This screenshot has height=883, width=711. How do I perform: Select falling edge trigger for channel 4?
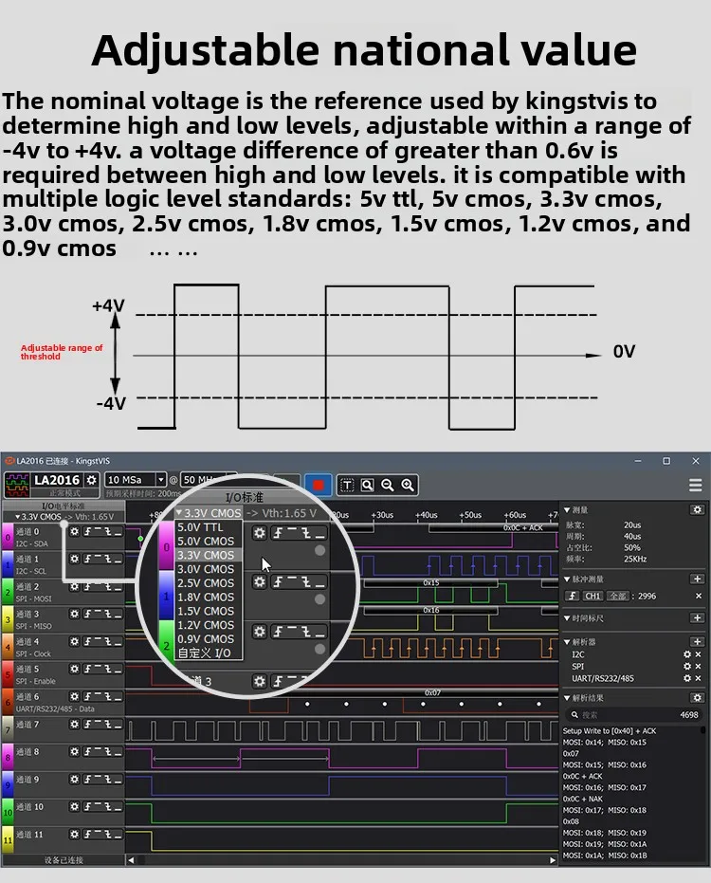(107, 641)
